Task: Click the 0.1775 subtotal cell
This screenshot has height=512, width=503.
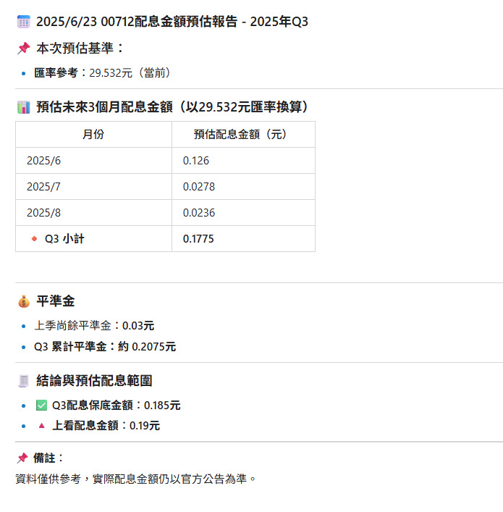Action: point(243,239)
